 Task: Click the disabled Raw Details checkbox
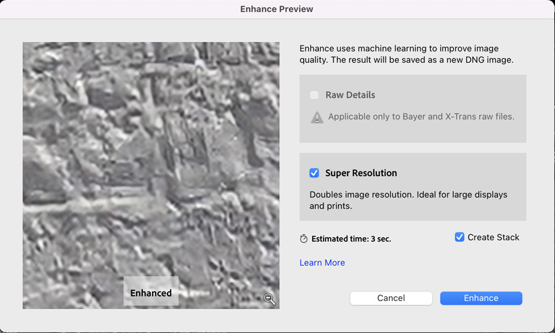pyautogui.click(x=314, y=95)
